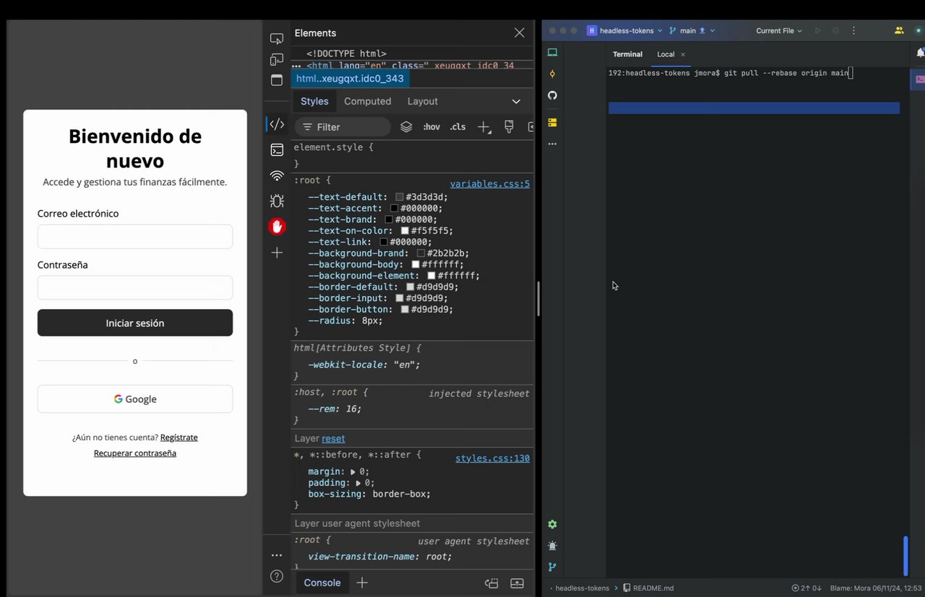
Task: Click the red stop-hand icon in DevTools
Action: pos(277,227)
